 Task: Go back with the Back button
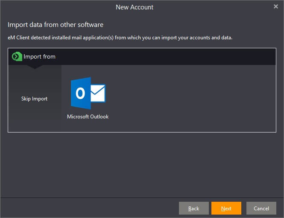tap(193, 208)
